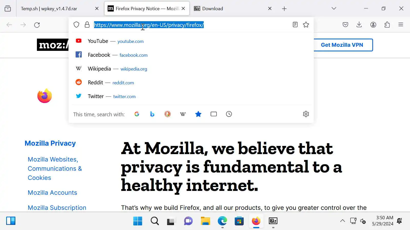Close the Download tab
The width and height of the screenshot is (410, 230).
[270, 8]
